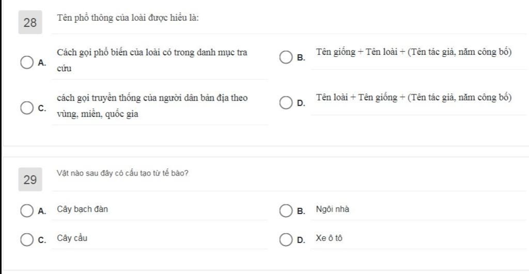Image resolution: width=529 pixels, height=274 pixels.
Task: Click the 'Xe ô tô' answer text
Action: tap(329, 238)
